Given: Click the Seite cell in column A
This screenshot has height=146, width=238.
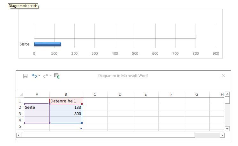Looking at the screenshot, I should [x=37, y=107].
